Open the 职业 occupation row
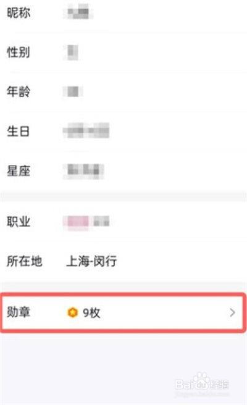247x405 pixels. pyautogui.click(x=124, y=222)
